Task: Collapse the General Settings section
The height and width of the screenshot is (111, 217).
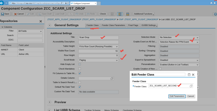Action: tap(50, 25)
